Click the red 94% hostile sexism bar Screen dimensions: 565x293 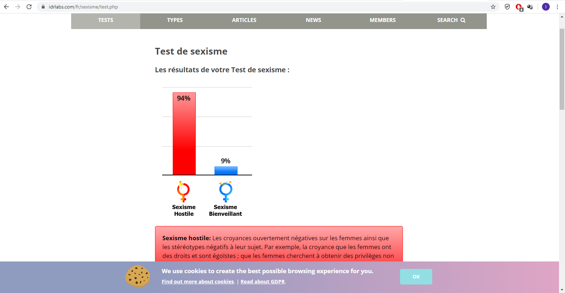184,134
